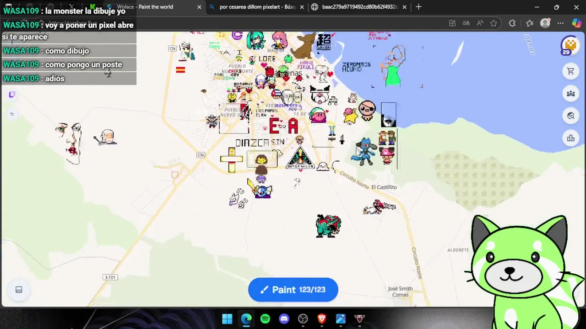Open the Photos app from the taskbar

(x=341, y=319)
